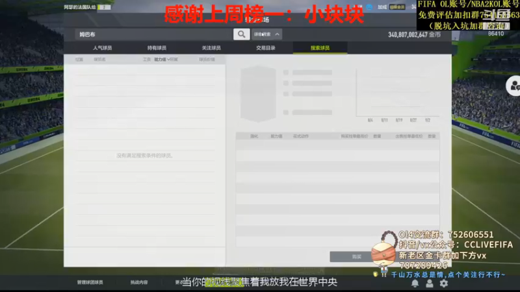
Task: Click the player name search field 姆巴布
Action: (154, 34)
